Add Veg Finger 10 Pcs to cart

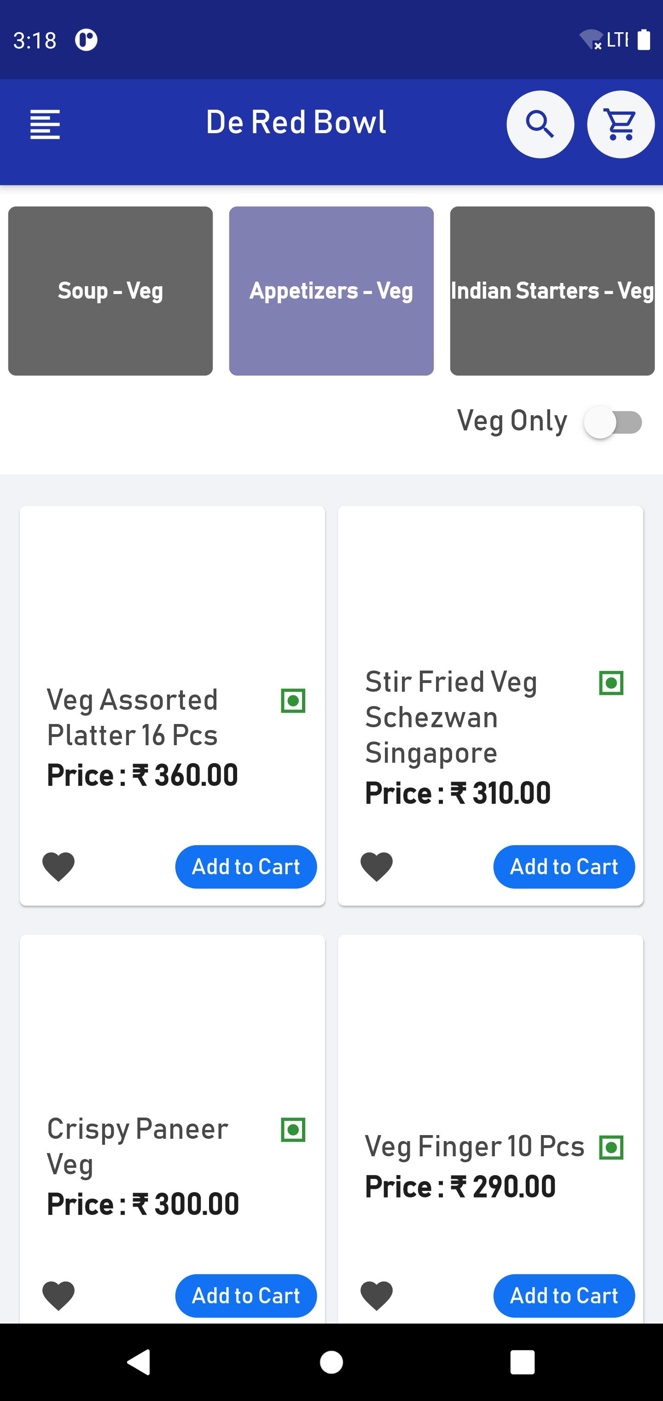[x=564, y=1295]
